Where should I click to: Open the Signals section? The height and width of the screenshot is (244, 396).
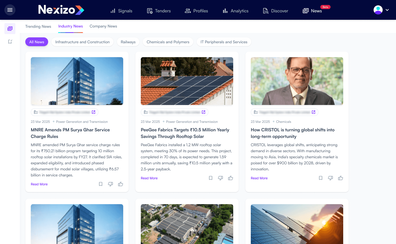[121, 11]
